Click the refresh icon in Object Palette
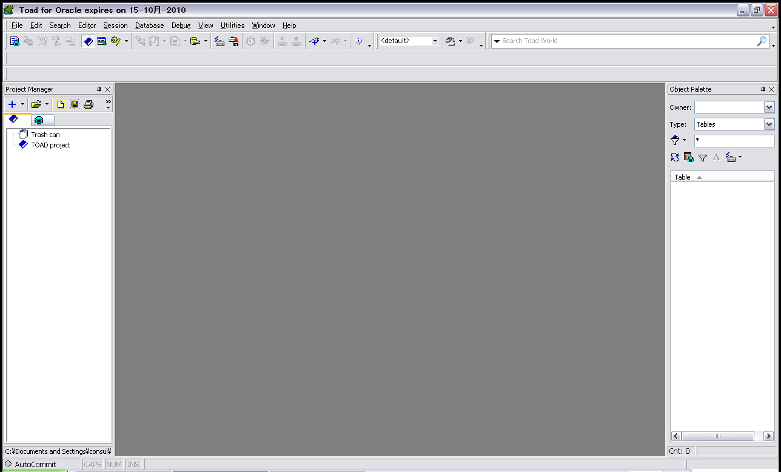Image resolution: width=781 pixels, height=472 pixels. pos(675,158)
